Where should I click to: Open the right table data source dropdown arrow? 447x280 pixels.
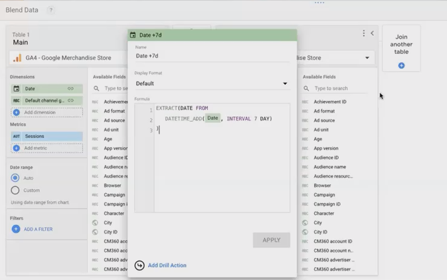coord(367,58)
